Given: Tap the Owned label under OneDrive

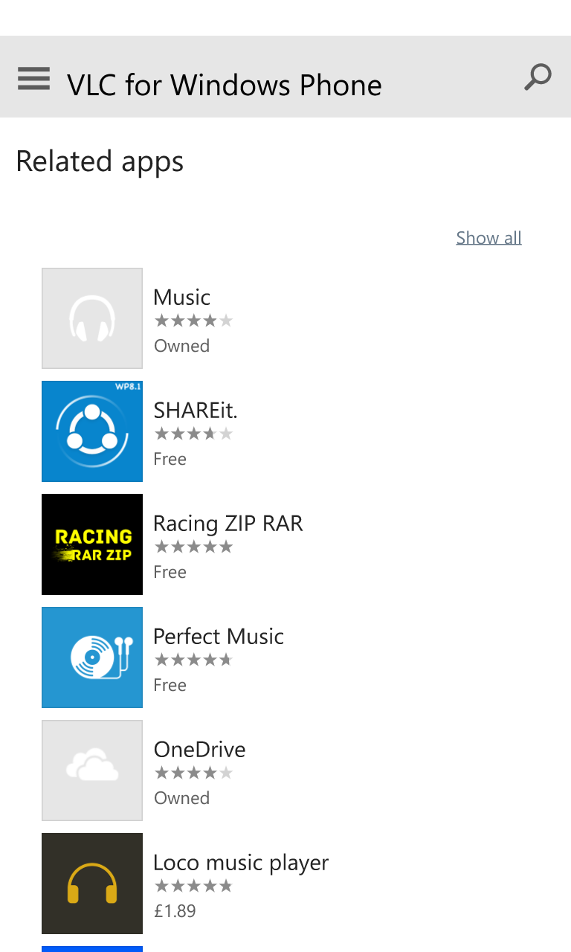Looking at the screenshot, I should click(x=181, y=798).
